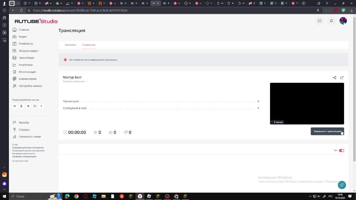The image size is (356, 200).
Task: Click the Windows Start button
Action: (4, 196)
